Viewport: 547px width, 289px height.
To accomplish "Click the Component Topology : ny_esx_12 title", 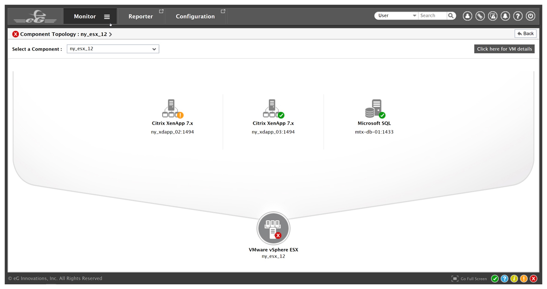I will point(64,34).
